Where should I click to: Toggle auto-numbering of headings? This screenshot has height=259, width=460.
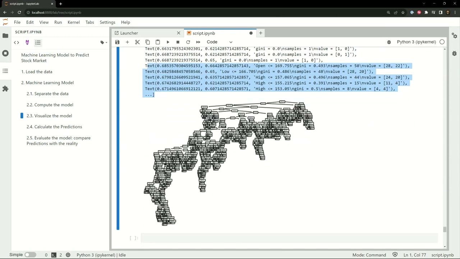38,42
